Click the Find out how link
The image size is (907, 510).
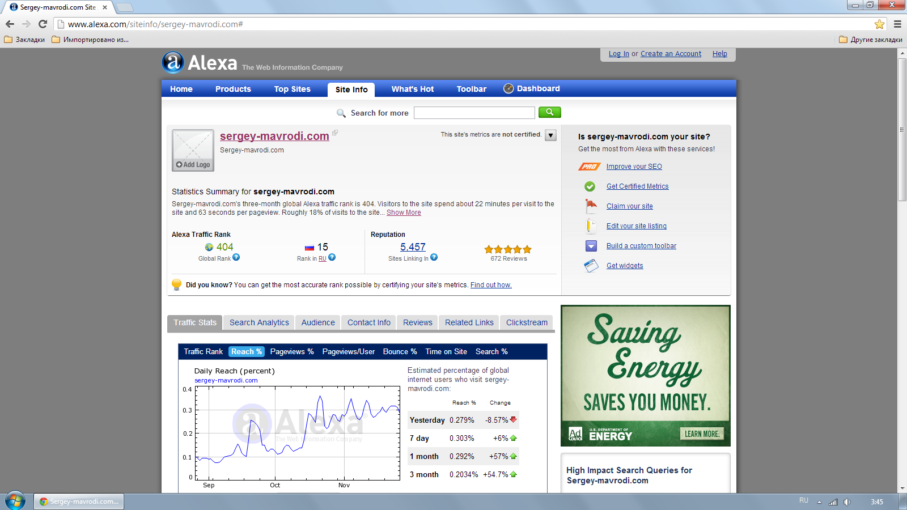click(x=491, y=285)
